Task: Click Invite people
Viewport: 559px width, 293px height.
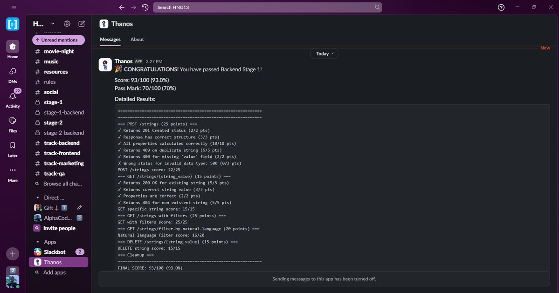Action: [58, 228]
